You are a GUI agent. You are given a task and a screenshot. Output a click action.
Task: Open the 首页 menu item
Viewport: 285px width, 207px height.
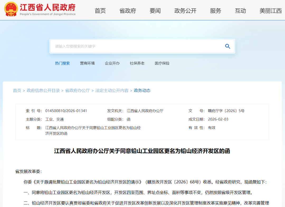100,11
